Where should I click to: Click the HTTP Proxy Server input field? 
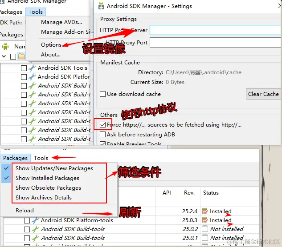coord(215,30)
